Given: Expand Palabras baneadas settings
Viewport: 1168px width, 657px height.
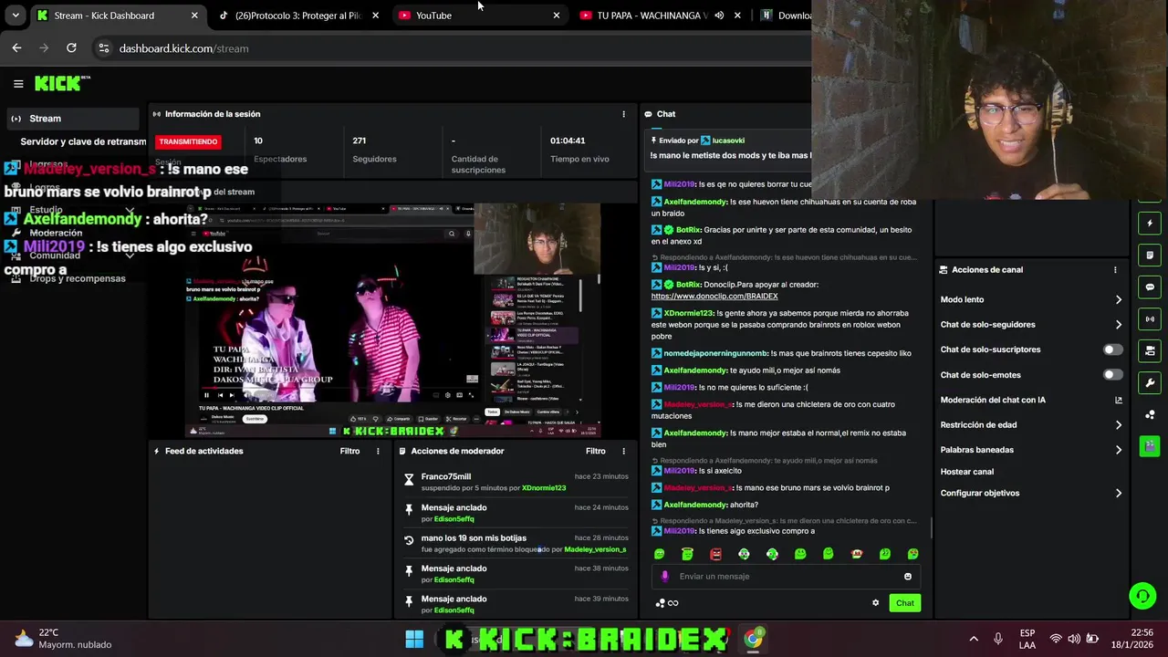Looking at the screenshot, I should 1119,449.
